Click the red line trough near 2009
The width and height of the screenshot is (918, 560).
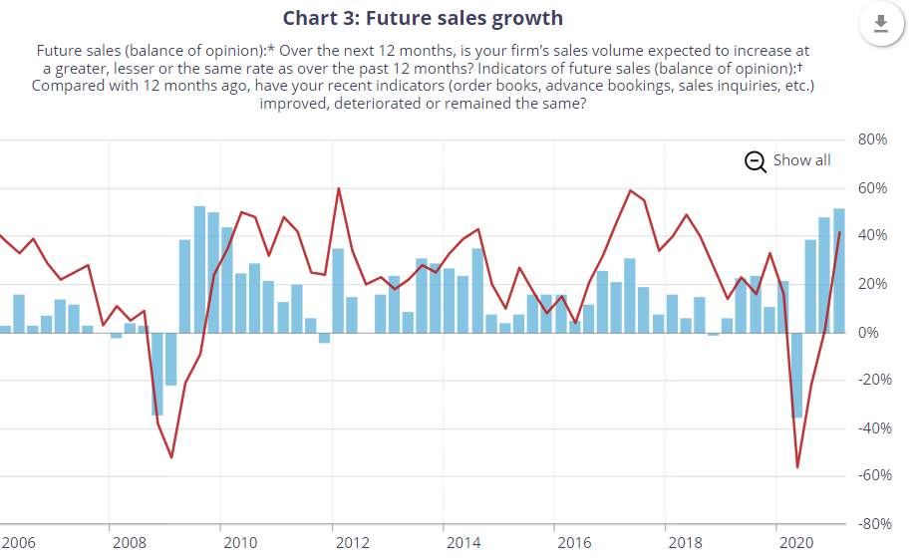click(171, 457)
